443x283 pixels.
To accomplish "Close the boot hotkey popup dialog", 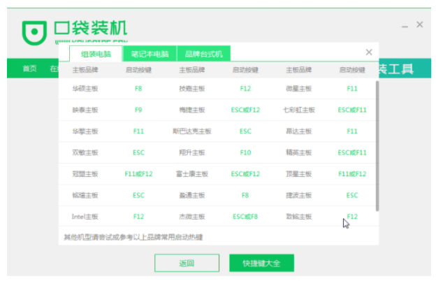I will click(x=369, y=52).
